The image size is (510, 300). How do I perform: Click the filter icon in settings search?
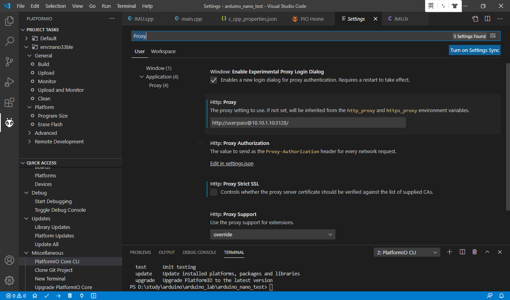(x=493, y=36)
